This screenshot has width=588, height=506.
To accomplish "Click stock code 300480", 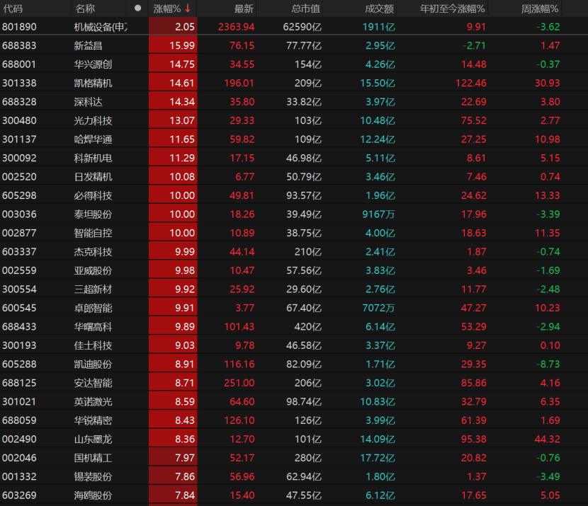I will point(19,120).
